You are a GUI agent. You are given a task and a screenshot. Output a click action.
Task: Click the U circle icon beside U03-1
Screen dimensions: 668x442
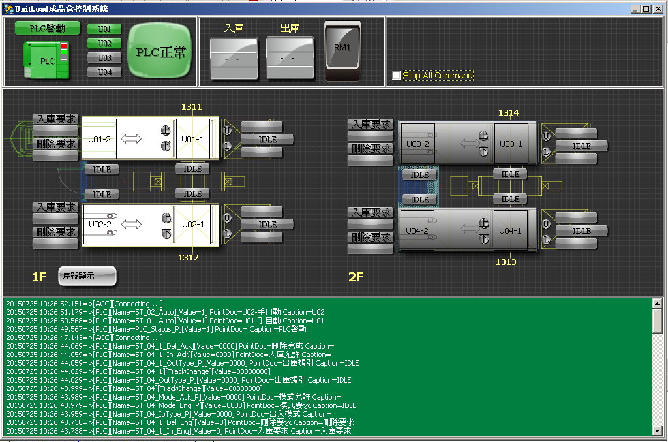(545, 136)
